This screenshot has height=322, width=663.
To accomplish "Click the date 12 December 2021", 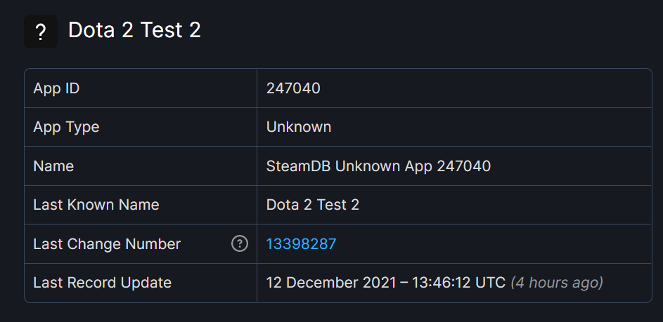I will [330, 283].
